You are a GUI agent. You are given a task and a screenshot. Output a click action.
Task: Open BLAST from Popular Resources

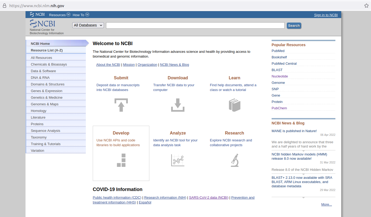(x=277, y=70)
